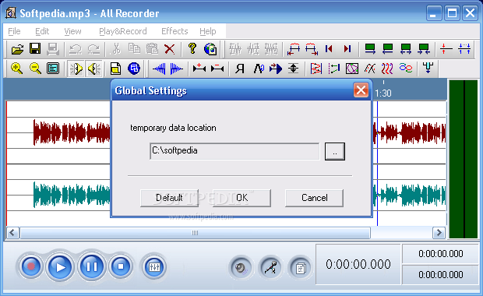Click the filter funnel down-arrow icon

[428, 69]
